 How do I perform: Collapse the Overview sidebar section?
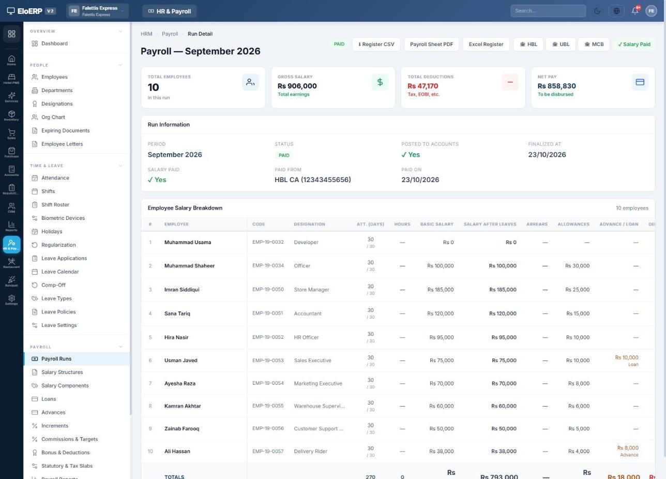click(120, 32)
